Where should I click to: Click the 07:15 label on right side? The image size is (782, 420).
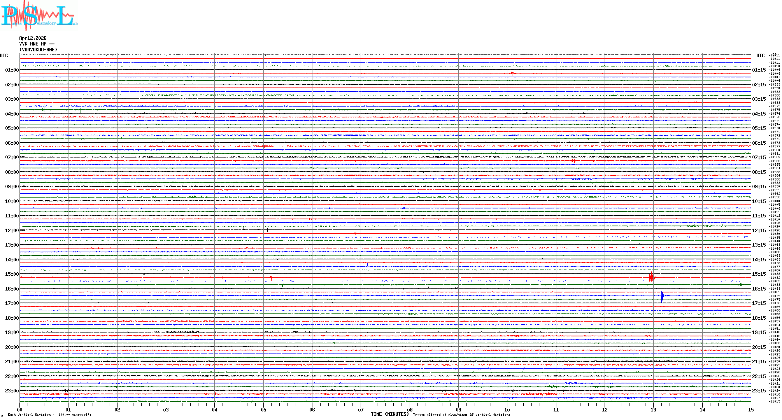coord(759,157)
